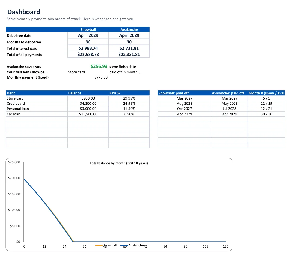Viewport: 287px width, 256px height.
Task: Click the 'Total of all payments' label
Action: click(x=24, y=55)
